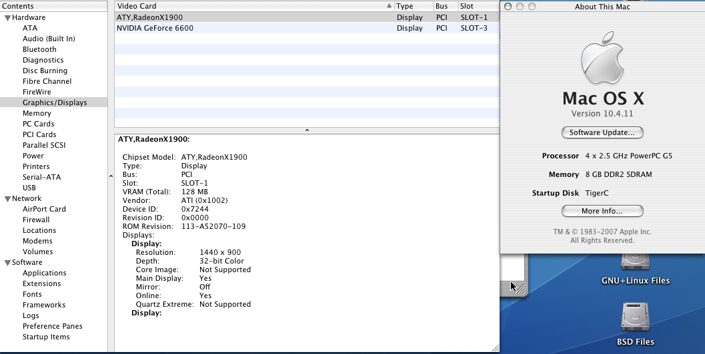
Task: Click the 1440 x 900 resolution value
Action: pos(220,252)
